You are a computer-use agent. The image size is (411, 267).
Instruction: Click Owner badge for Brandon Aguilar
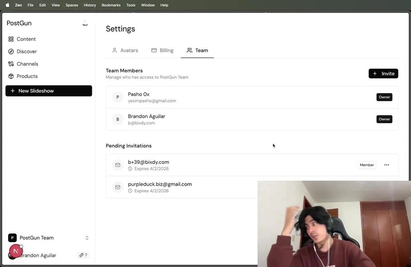click(384, 119)
